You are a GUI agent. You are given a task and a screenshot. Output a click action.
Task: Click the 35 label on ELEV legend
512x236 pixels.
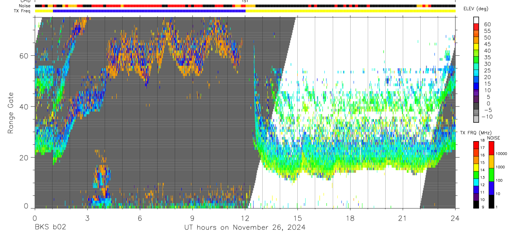487,57
